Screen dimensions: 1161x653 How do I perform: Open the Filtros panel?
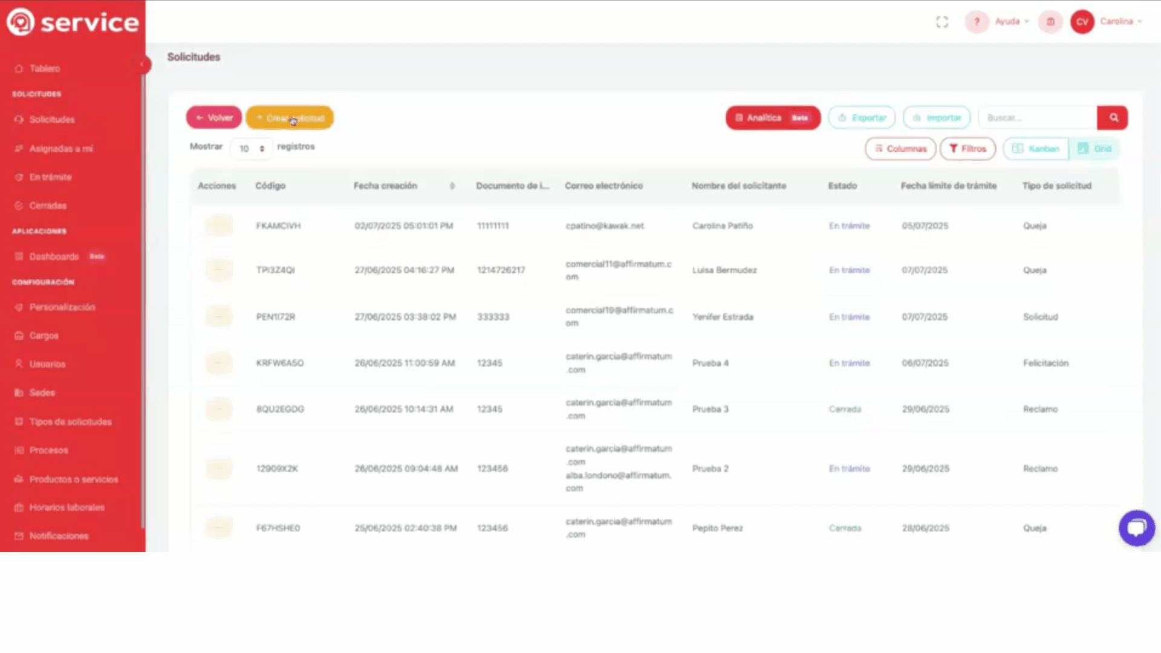[x=968, y=149]
